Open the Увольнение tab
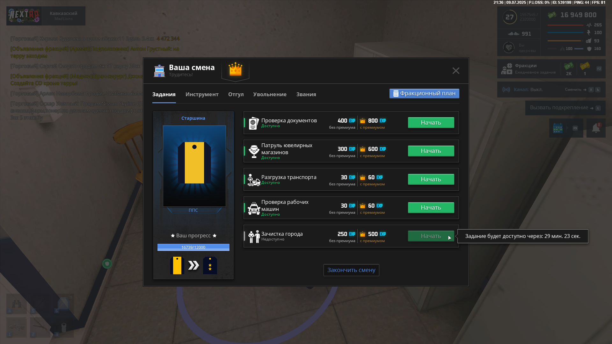 click(270, 94)
